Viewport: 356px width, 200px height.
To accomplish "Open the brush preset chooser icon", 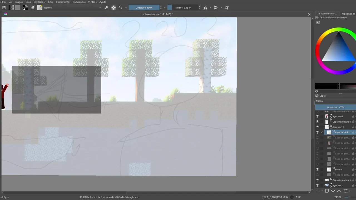I will (x=40, y=7).
